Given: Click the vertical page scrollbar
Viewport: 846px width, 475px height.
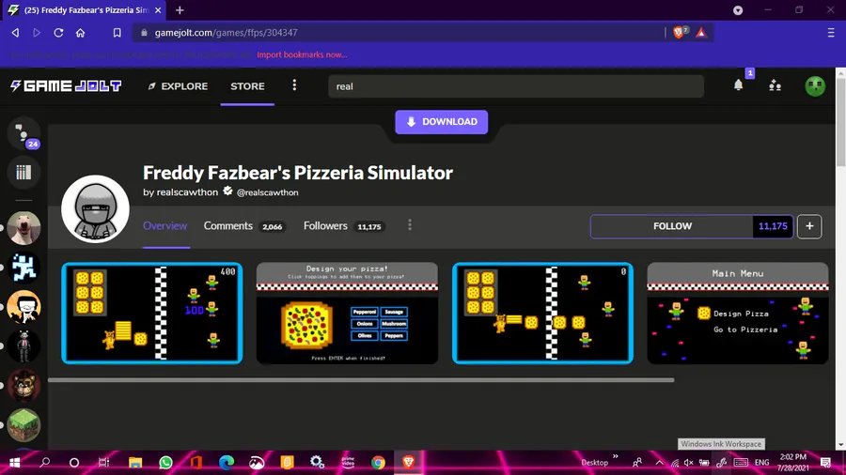Looking at the screenshot, I should coord(840,123).
